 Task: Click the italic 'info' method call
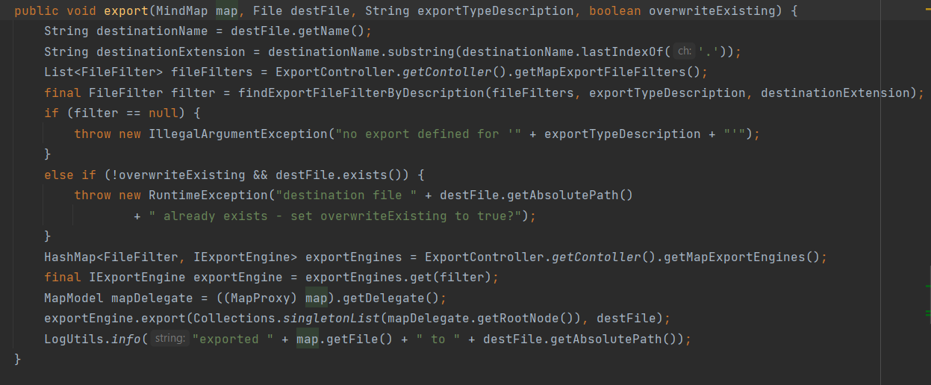126,339
